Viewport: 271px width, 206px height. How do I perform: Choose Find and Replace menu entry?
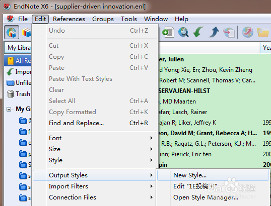[95, 123]
